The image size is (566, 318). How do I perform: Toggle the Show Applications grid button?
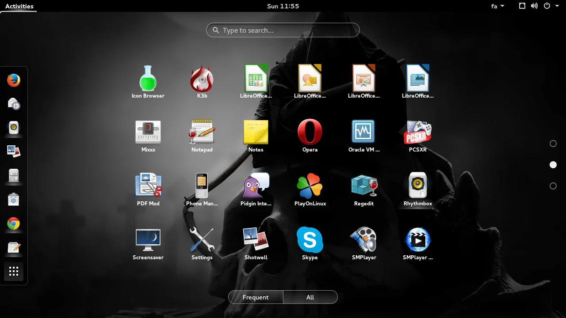click(x=14, y=272)
